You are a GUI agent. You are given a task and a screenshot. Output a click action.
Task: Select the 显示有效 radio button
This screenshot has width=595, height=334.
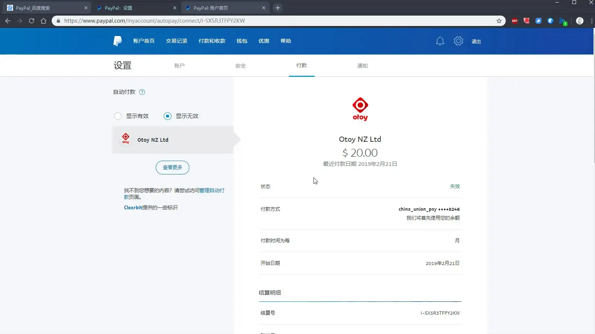tap(118, 116)
